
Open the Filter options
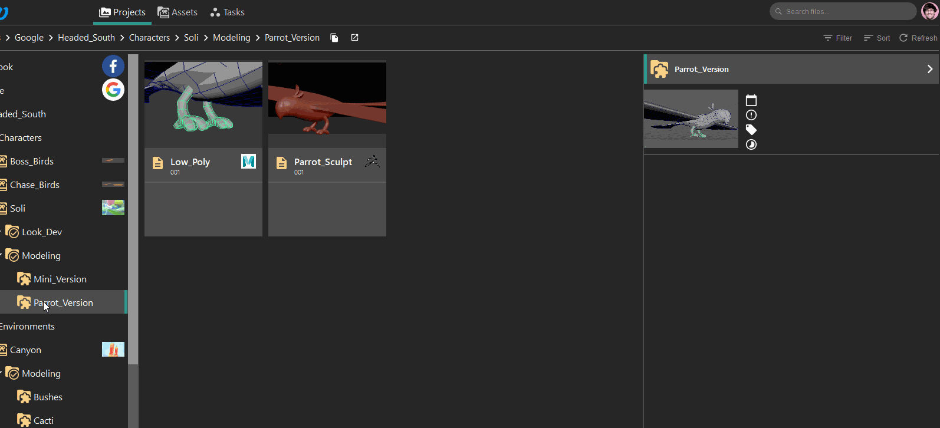[x=837, y=38]
